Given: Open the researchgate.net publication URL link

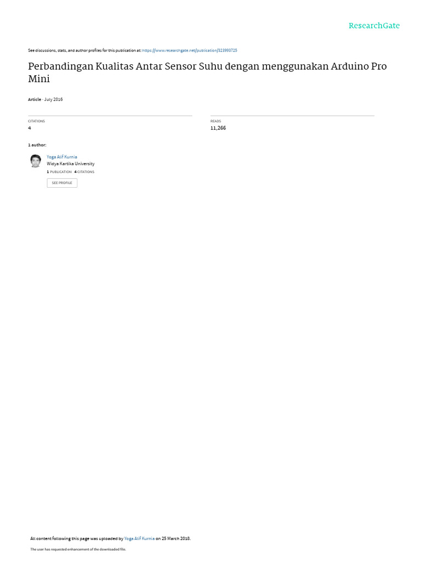Looking at the screenshot, I should pyautogui.click(x=190, y=50).
